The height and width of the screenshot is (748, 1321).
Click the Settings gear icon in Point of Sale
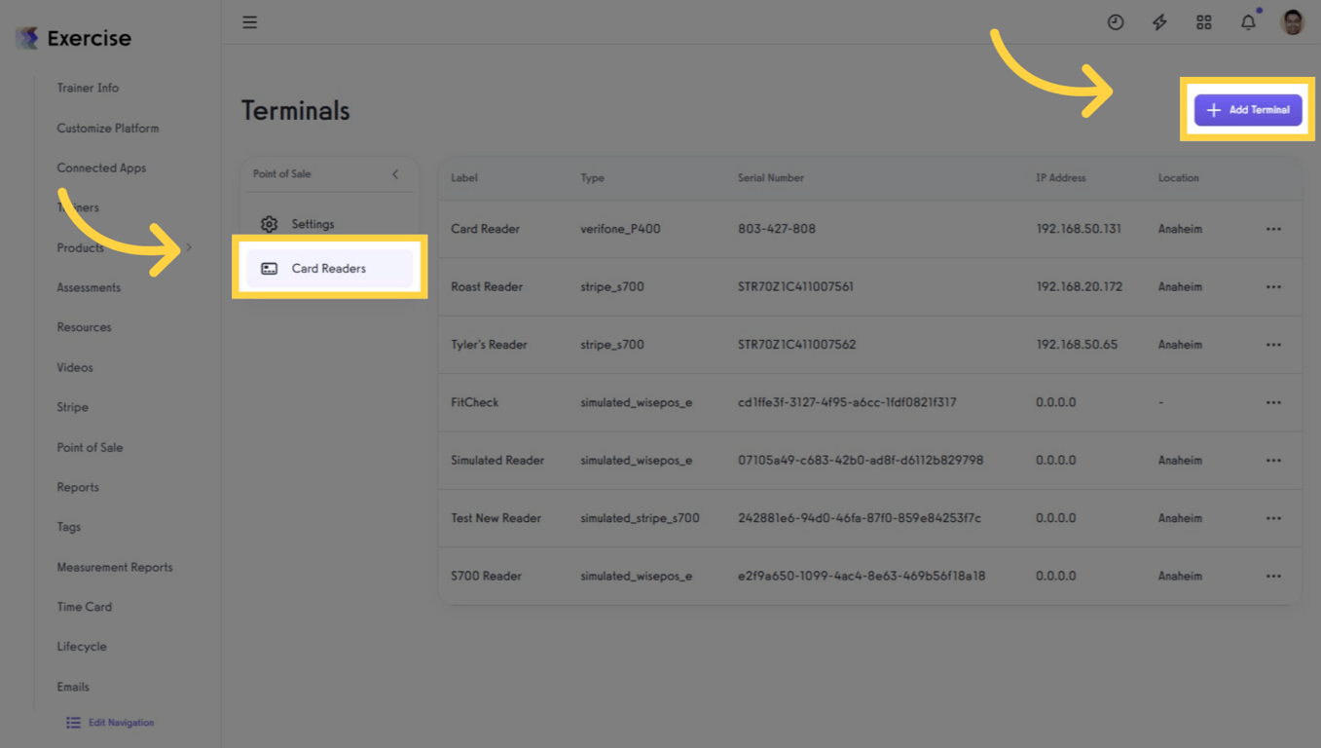pos(270,224)
